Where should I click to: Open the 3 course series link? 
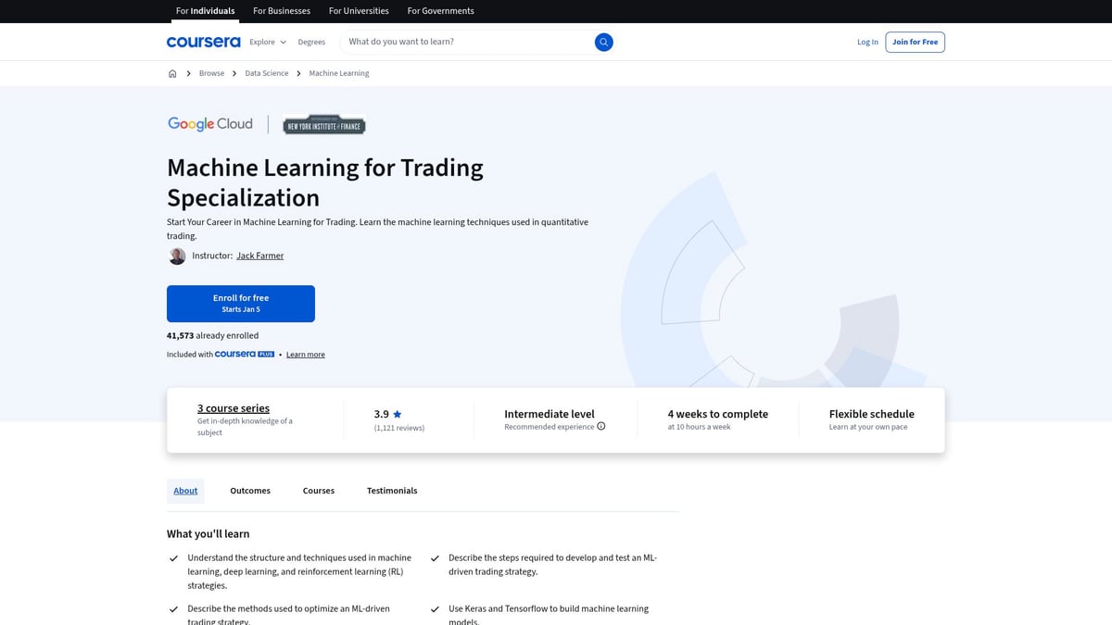pos(234,408)
